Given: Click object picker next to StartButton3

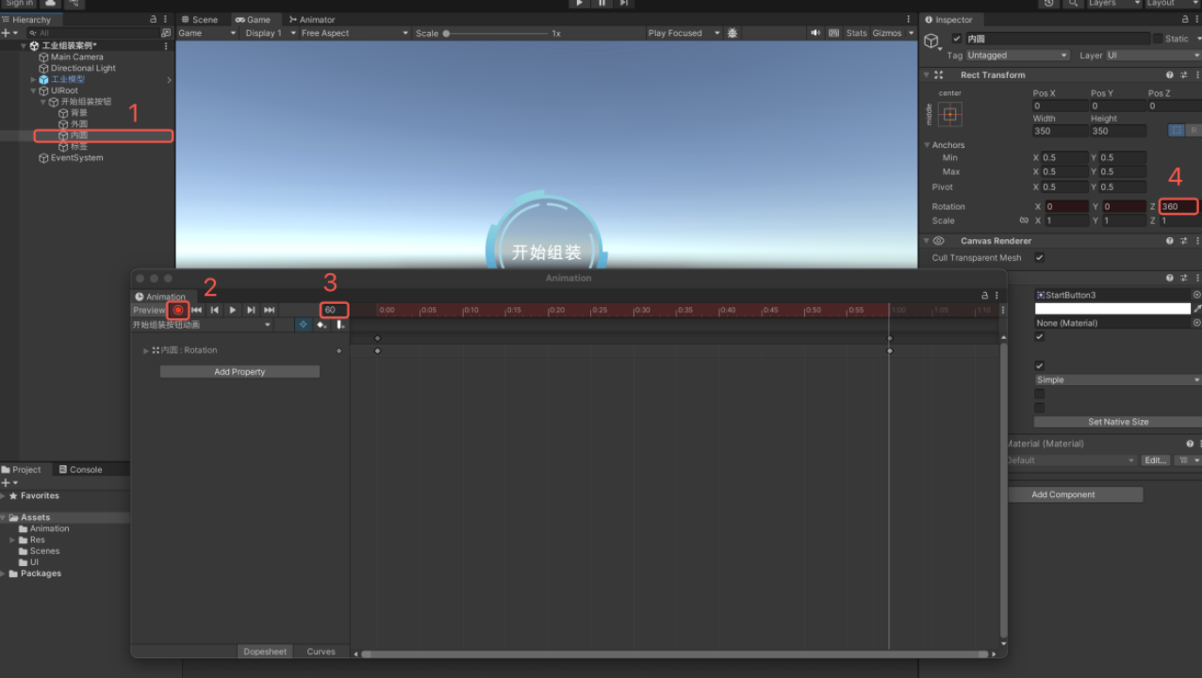Looking at the screenshot, I should [1196, 295].
